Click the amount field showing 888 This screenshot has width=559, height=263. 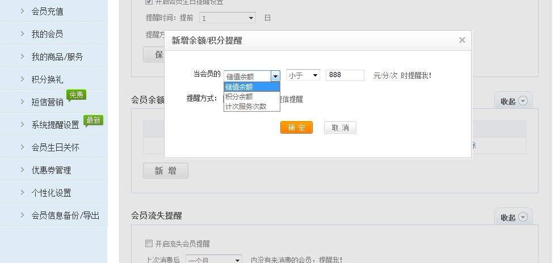pos(344,75)
